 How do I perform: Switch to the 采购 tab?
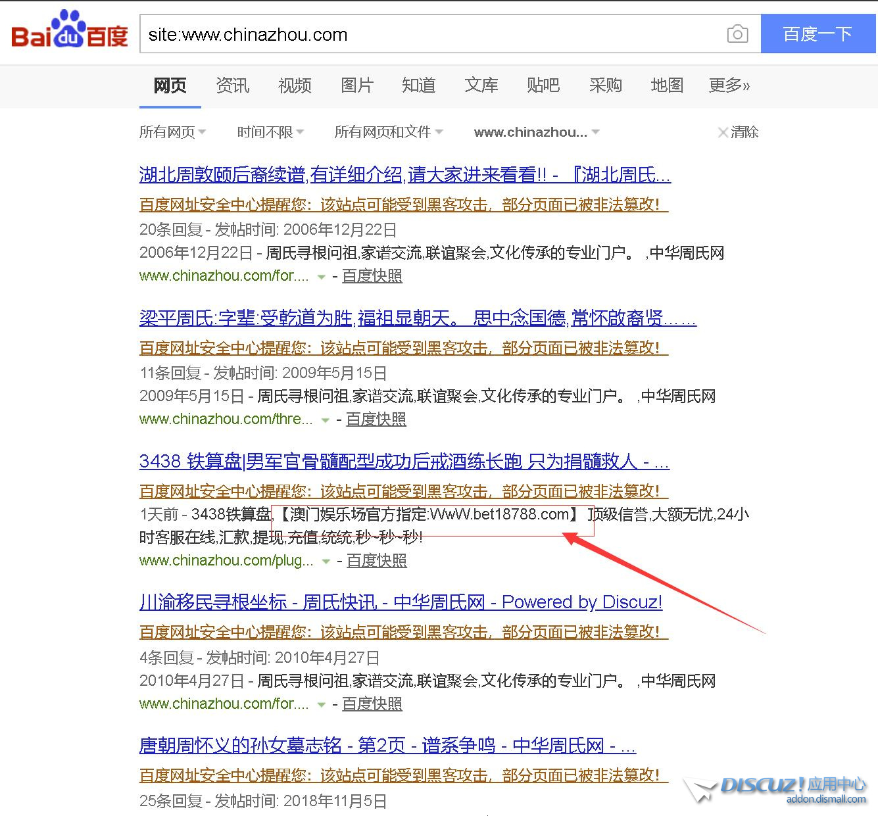(x=606, y=85)
